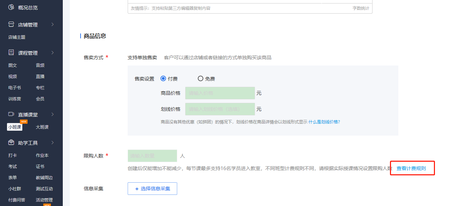Open the 什么是划线价格 help link
This screenshot has width=451, height=206.
(323, 122)
